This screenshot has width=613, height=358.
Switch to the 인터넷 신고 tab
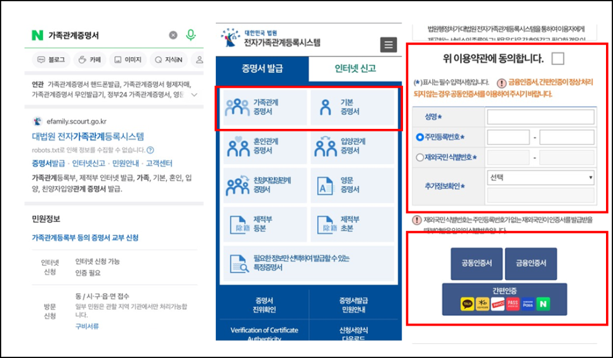click(x=355, y=69)
